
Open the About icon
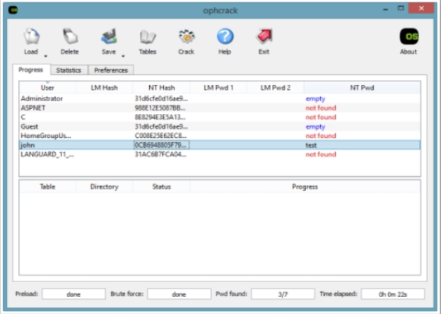(408, 37)
